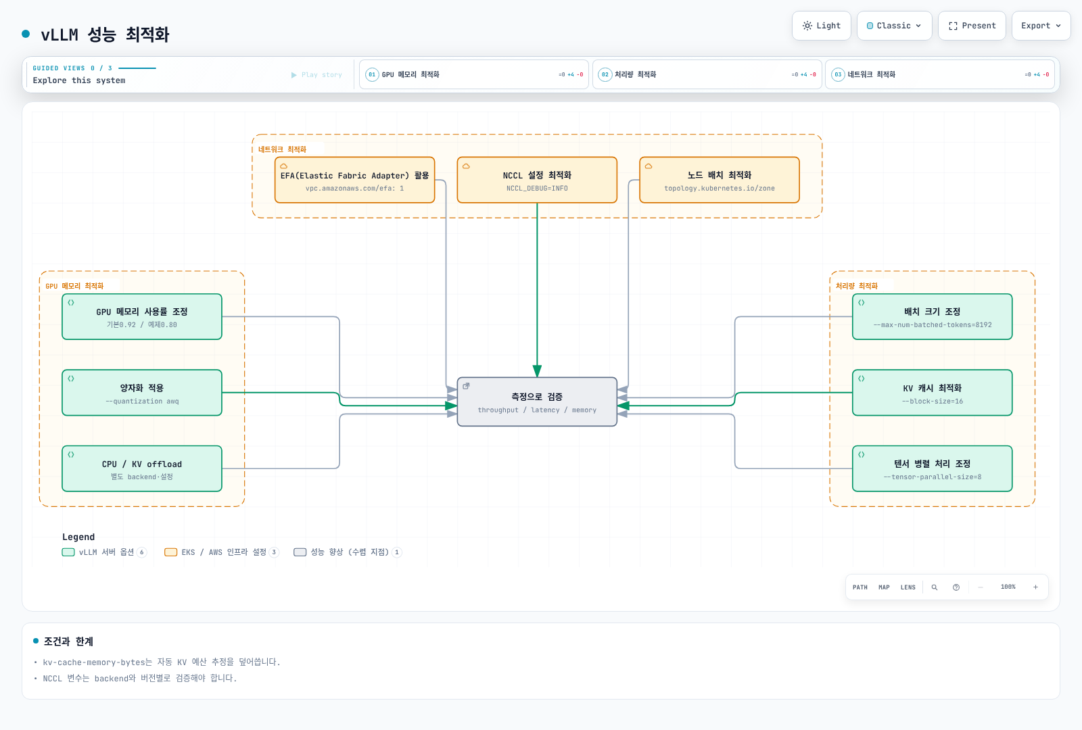Viewport: 1082px width, 730px height.
Task: Click code icon on KV 캐시 최적화 node
Action: click(862, 379)
